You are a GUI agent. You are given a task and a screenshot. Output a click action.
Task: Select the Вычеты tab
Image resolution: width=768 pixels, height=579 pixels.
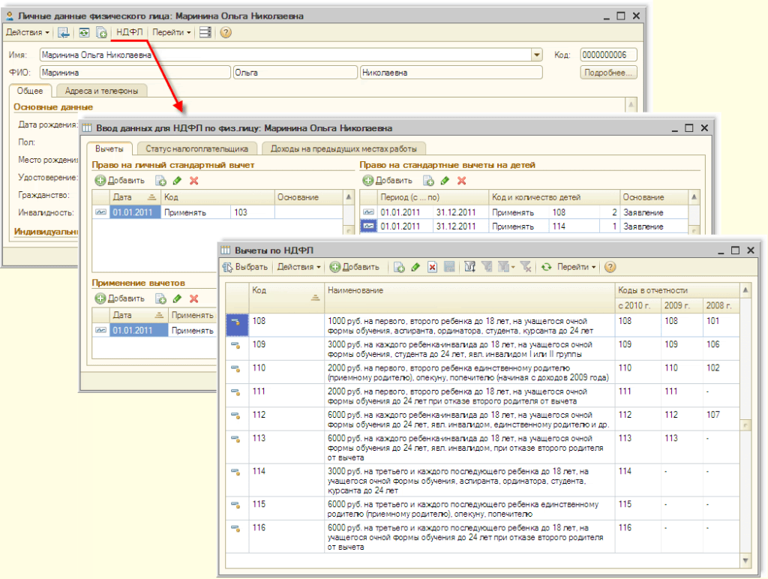pos(109,149)
